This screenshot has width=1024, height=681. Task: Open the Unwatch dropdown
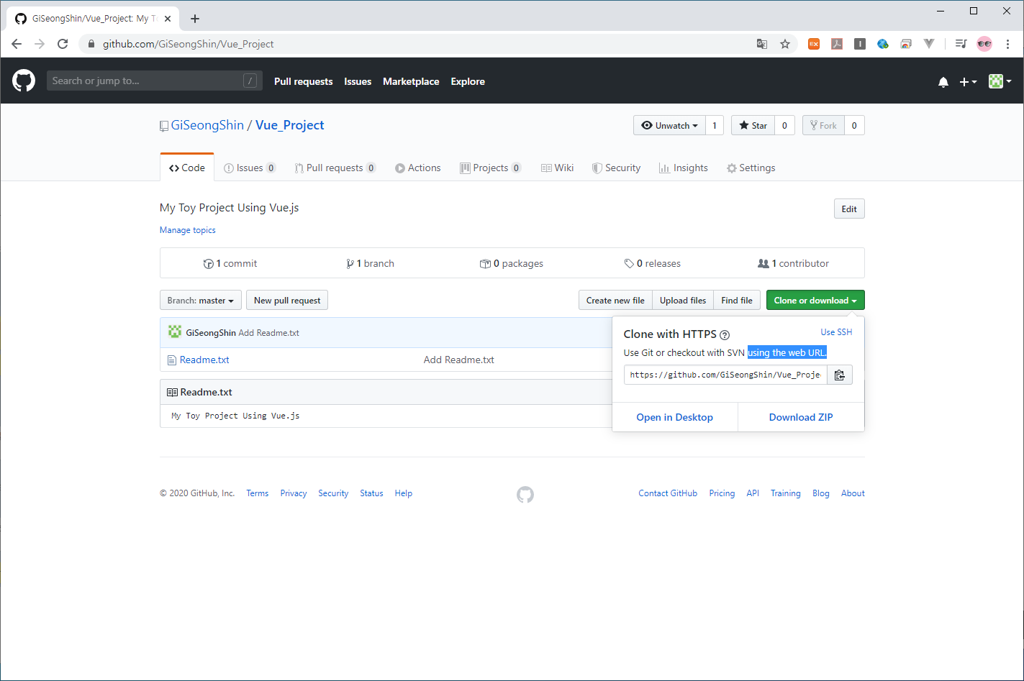(x=669, y=125)
